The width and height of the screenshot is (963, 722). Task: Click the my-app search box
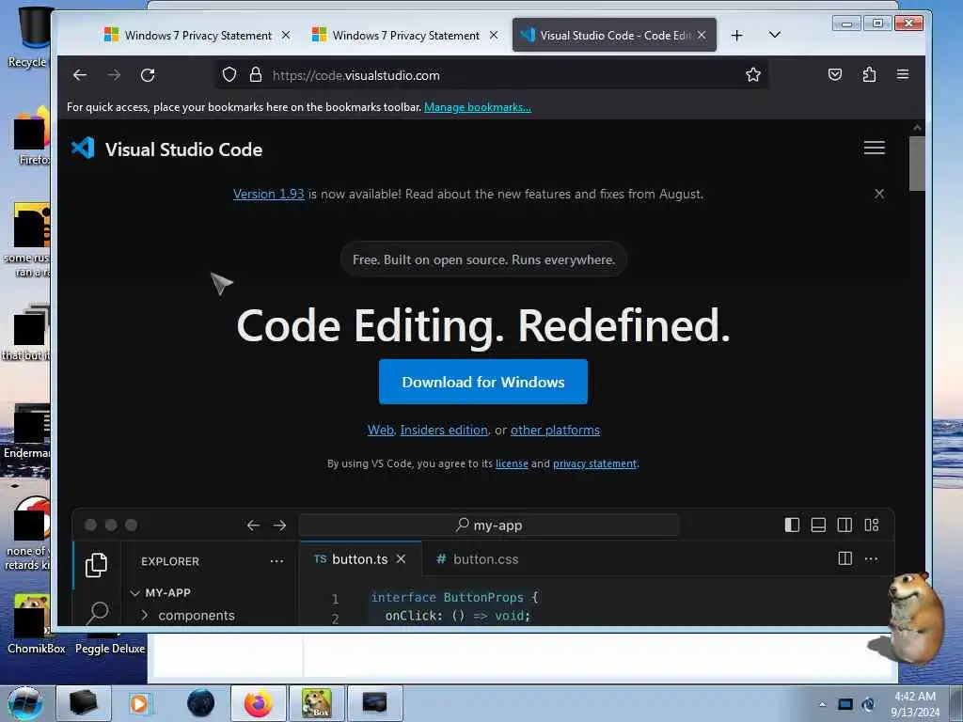489,526
